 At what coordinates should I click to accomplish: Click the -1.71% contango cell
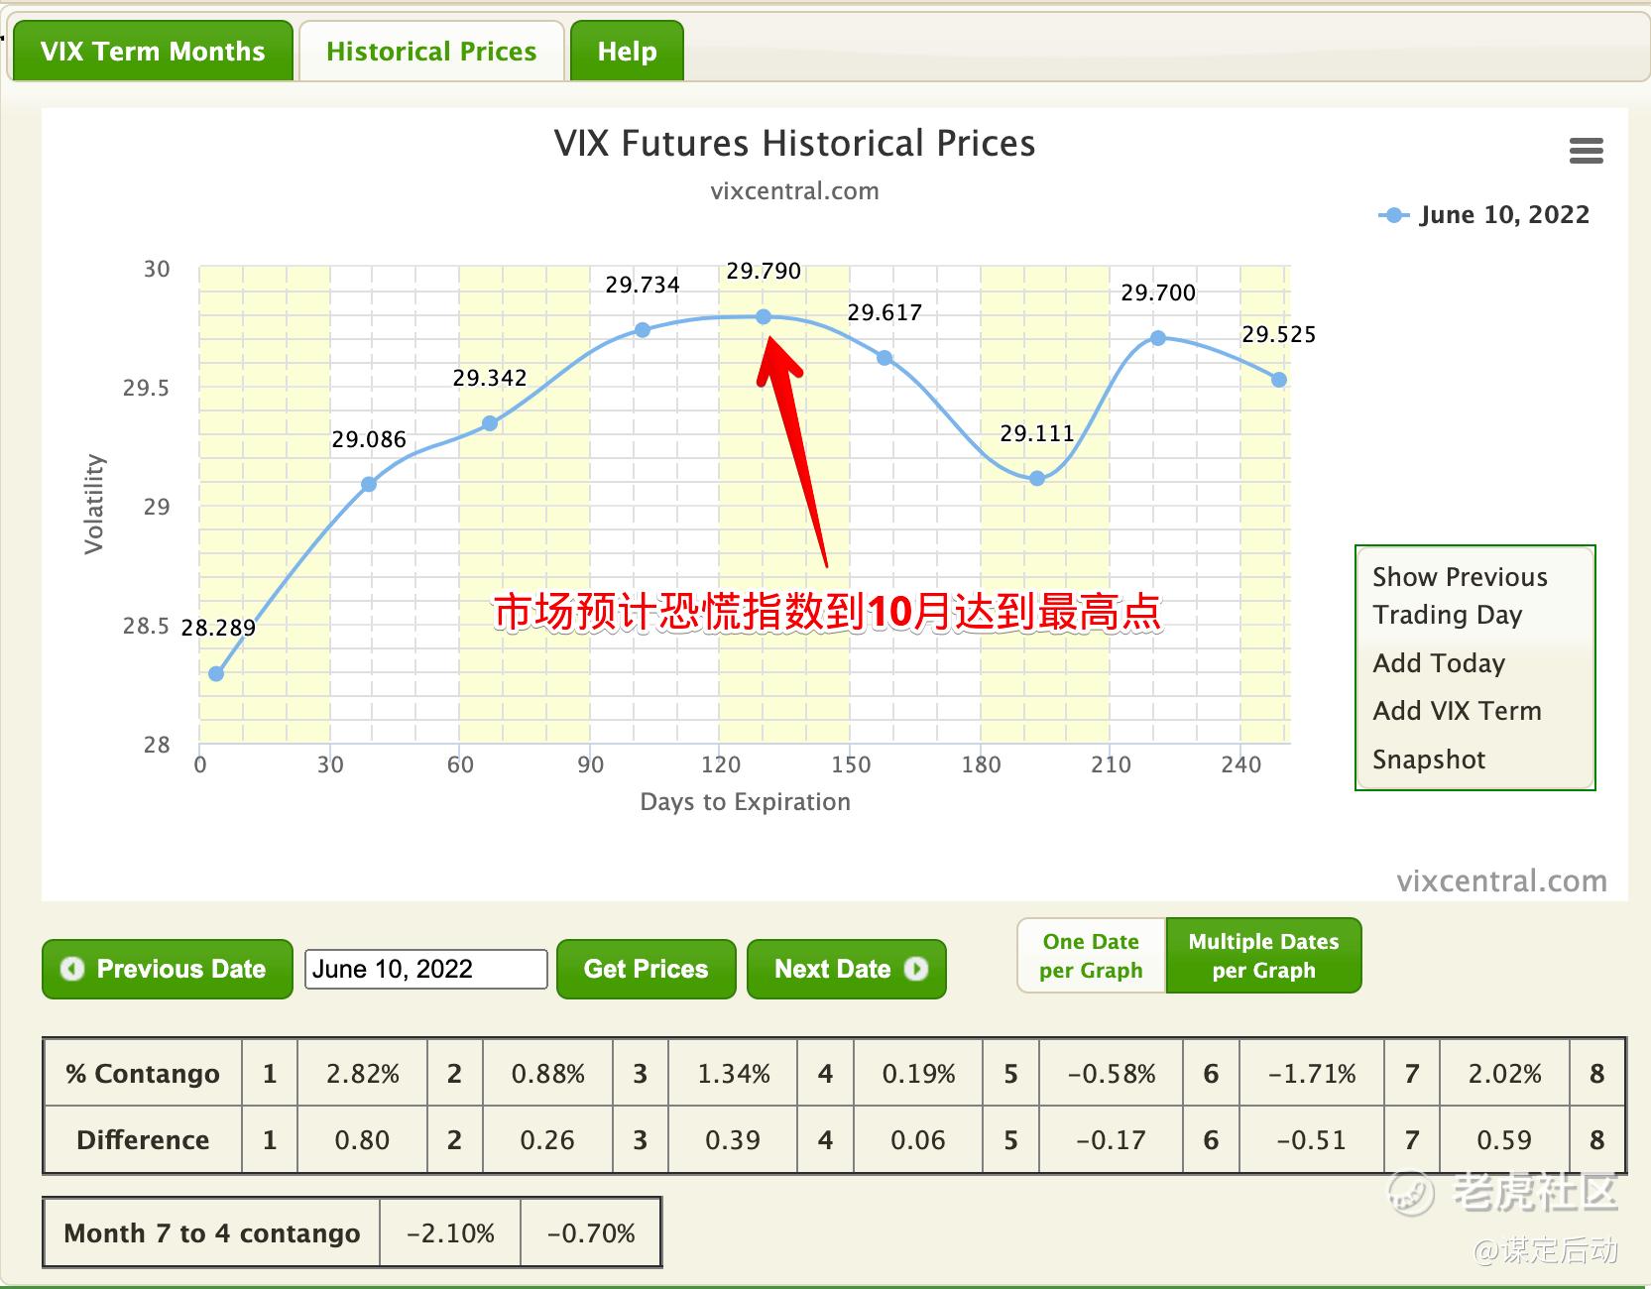coord(1312,1074)
